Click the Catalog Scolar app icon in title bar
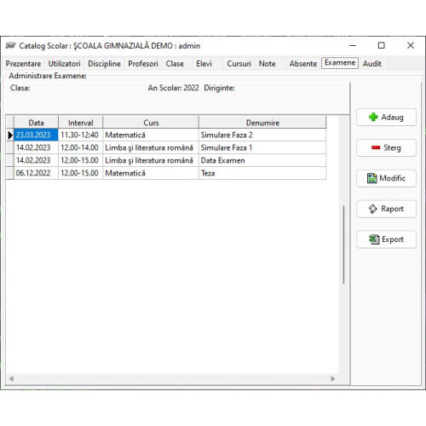The width and height of the screenshot is (426, 426). (x=10, y=45)
